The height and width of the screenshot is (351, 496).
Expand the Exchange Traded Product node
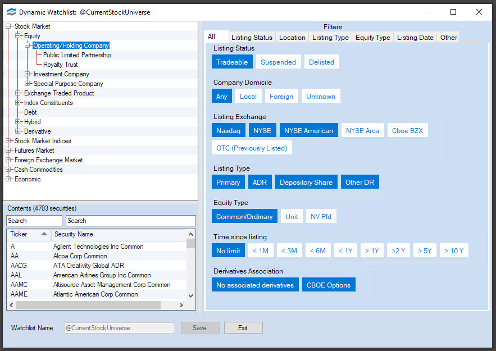[x=19, y=93]
